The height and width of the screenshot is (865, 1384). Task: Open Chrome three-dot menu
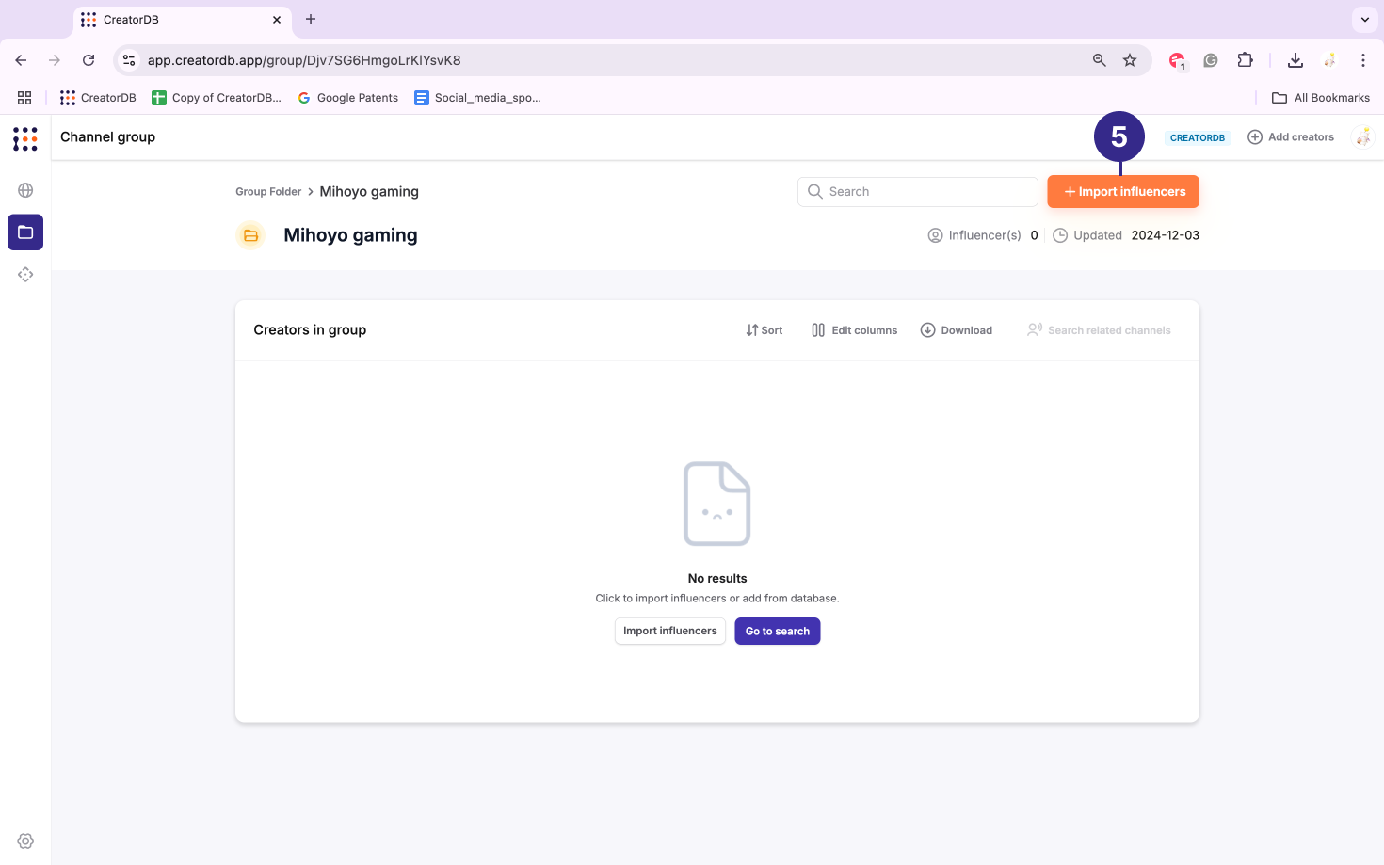(x=1362, y=60)
